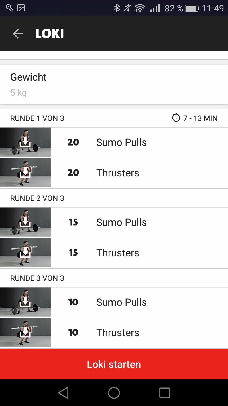Select Thrusters in Runde 3
The height and width of the screenshot is (406, 228).
point(118,332)
